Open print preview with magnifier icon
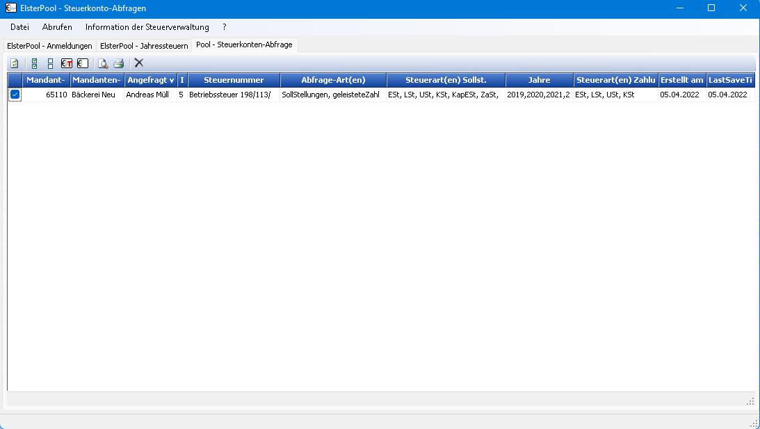This screenshot has height=429, width=760. click(x=103, y=63)
